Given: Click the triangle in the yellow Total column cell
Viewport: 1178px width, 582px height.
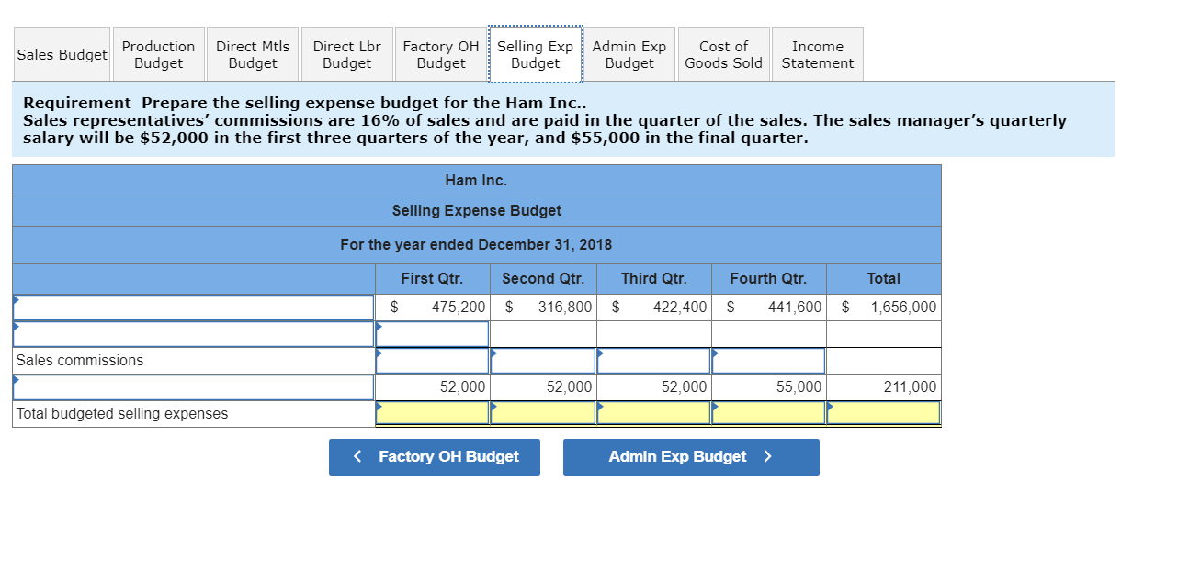Looking at the screenshot, I should [830, 406].
